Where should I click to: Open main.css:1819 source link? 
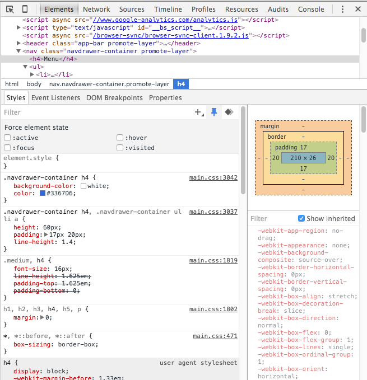tap(213, 261)
